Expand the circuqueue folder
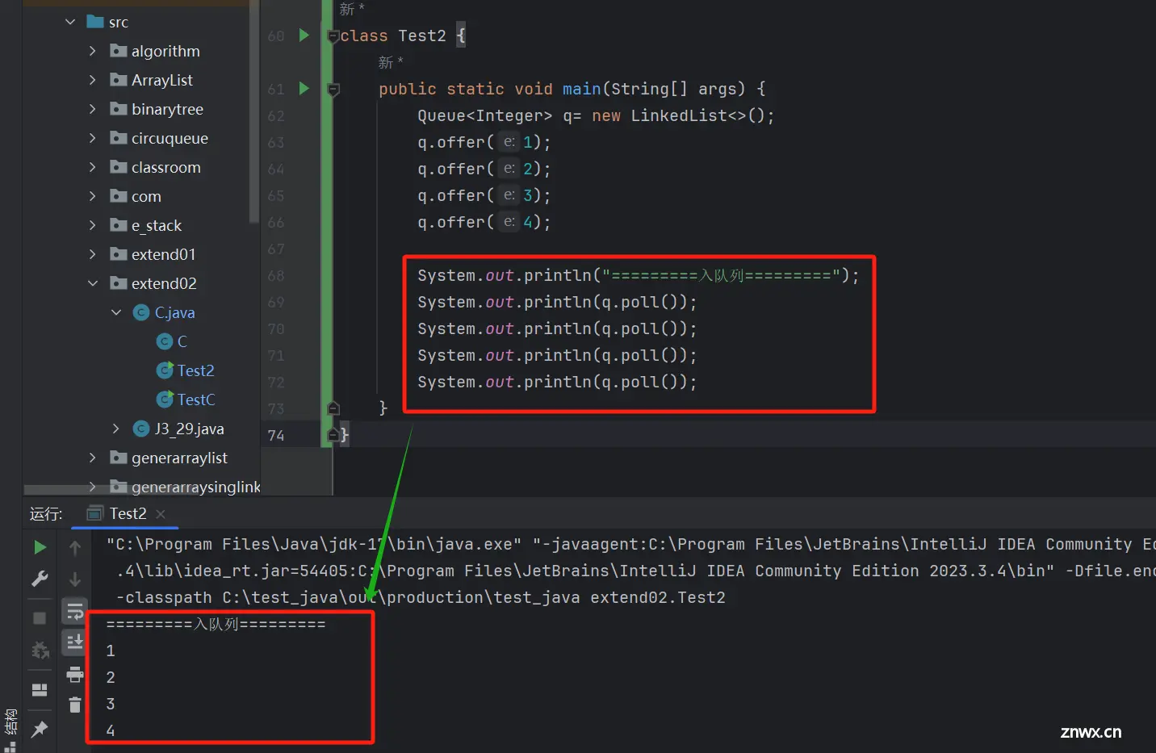The height and width of the screenshot is (753, 1156). (x=92, y=138)
